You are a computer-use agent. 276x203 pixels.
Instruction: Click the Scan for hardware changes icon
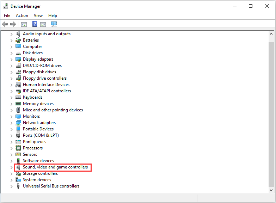54,24
